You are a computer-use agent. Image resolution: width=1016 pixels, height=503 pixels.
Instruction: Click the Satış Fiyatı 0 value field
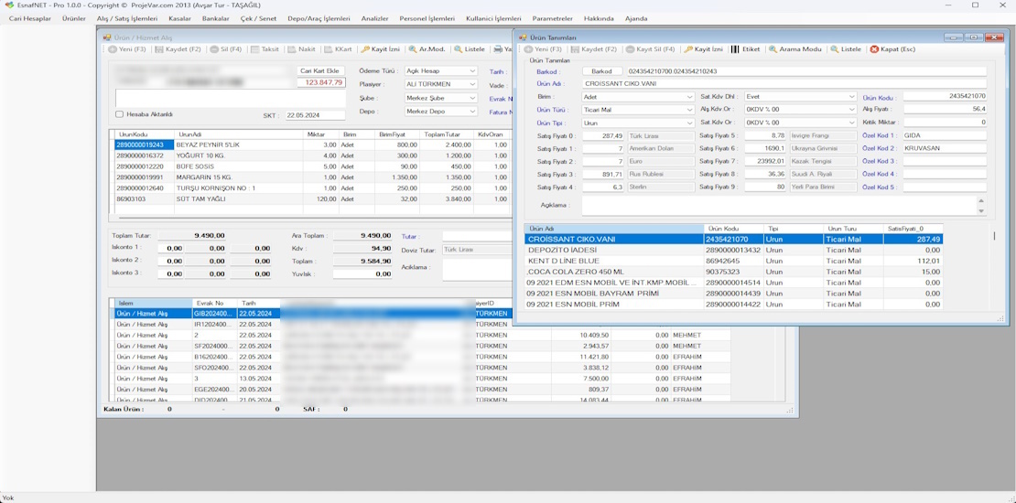[603, 136]
